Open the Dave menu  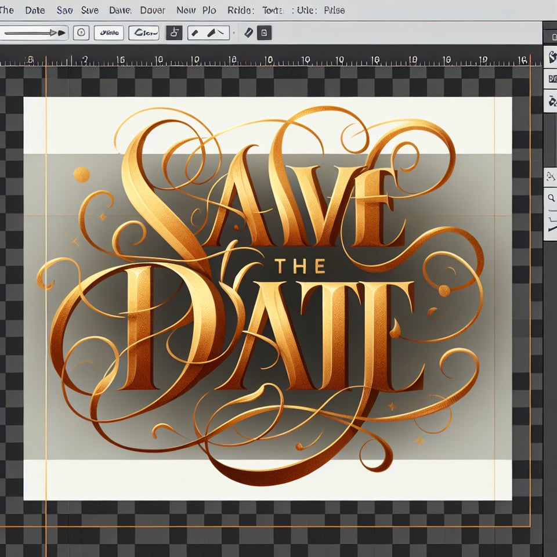coord(120,10)
